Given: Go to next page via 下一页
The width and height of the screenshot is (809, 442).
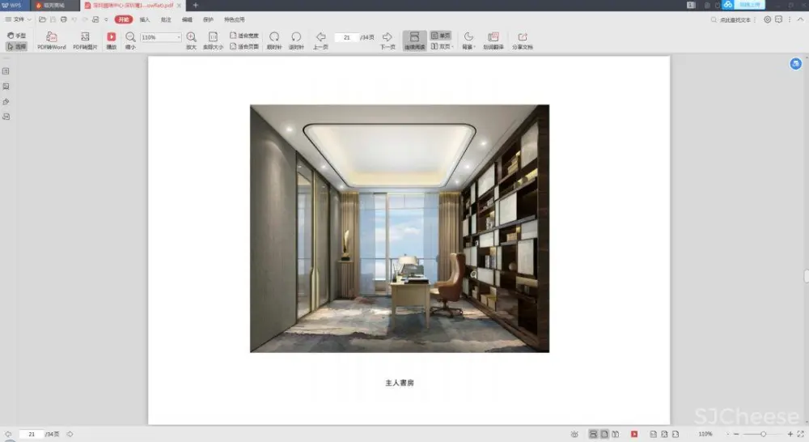Looking at the screenshot, I should click(x=387, y=37).
